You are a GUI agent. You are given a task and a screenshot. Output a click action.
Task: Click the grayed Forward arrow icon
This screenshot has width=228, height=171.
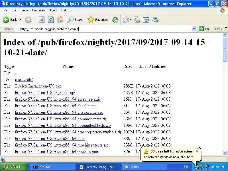(x=28, y=20)
